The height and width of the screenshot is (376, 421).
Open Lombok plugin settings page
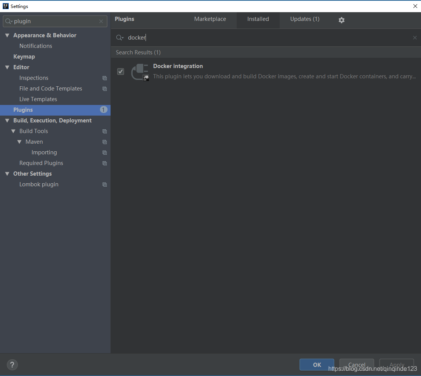[39, 184]
